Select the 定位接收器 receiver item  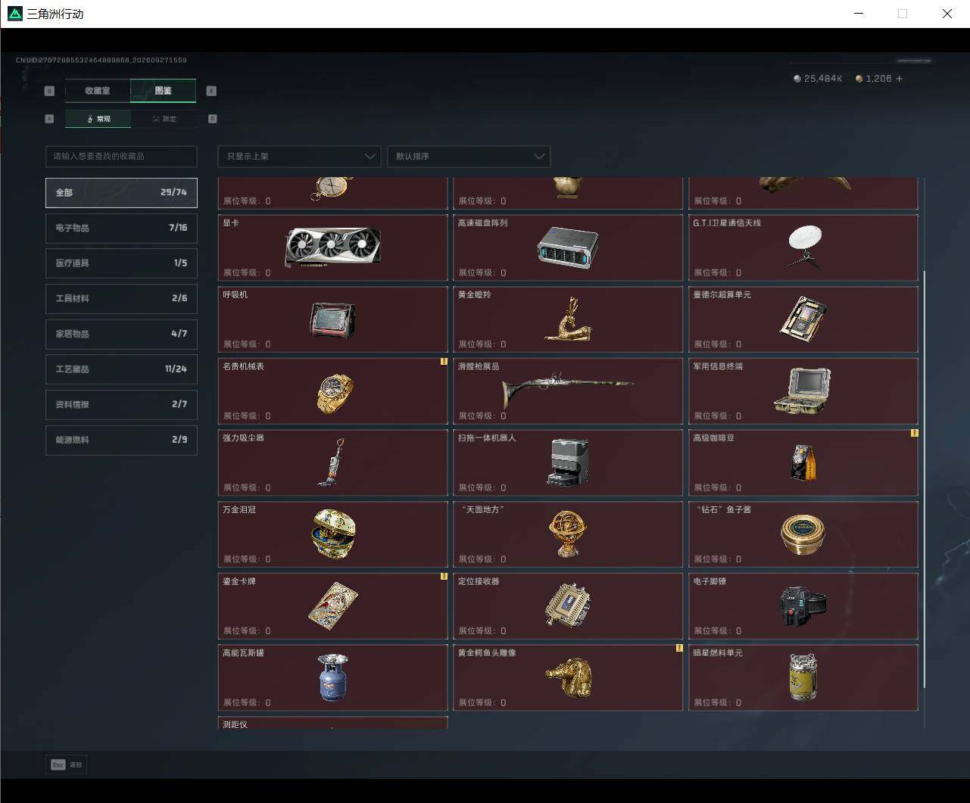pos(568,606)
